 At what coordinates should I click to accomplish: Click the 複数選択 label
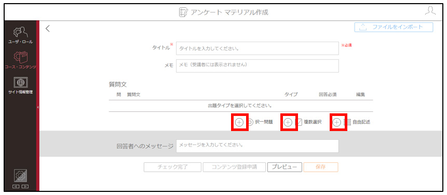(x=313, y=122)
